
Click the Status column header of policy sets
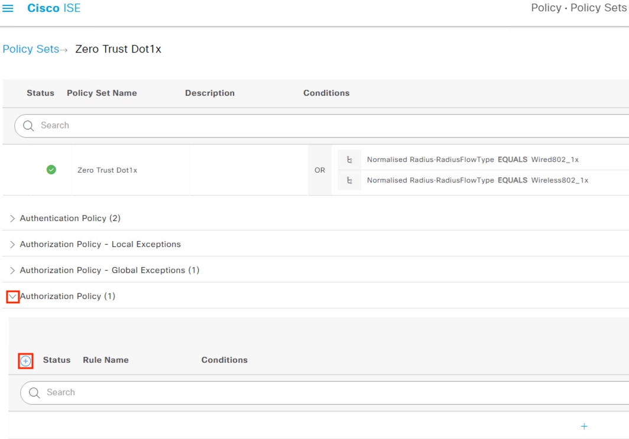[x=41, y=93]
